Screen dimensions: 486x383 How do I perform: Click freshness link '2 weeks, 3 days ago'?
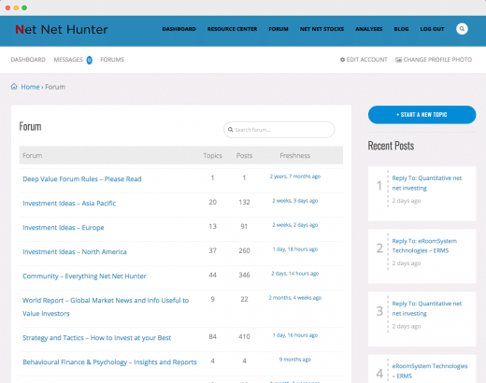coord(295,201)
